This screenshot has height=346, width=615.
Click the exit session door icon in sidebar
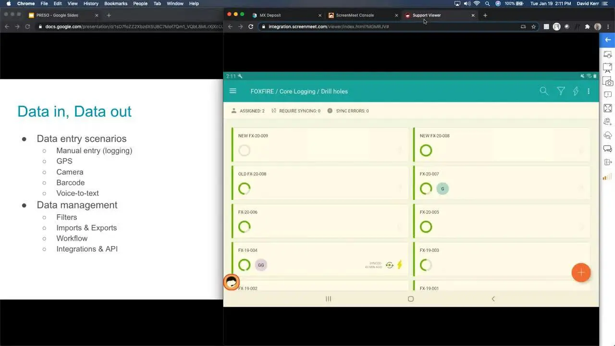608,162
